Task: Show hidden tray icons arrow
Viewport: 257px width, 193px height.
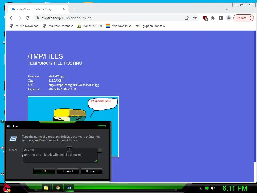Action: click(200, 188)
